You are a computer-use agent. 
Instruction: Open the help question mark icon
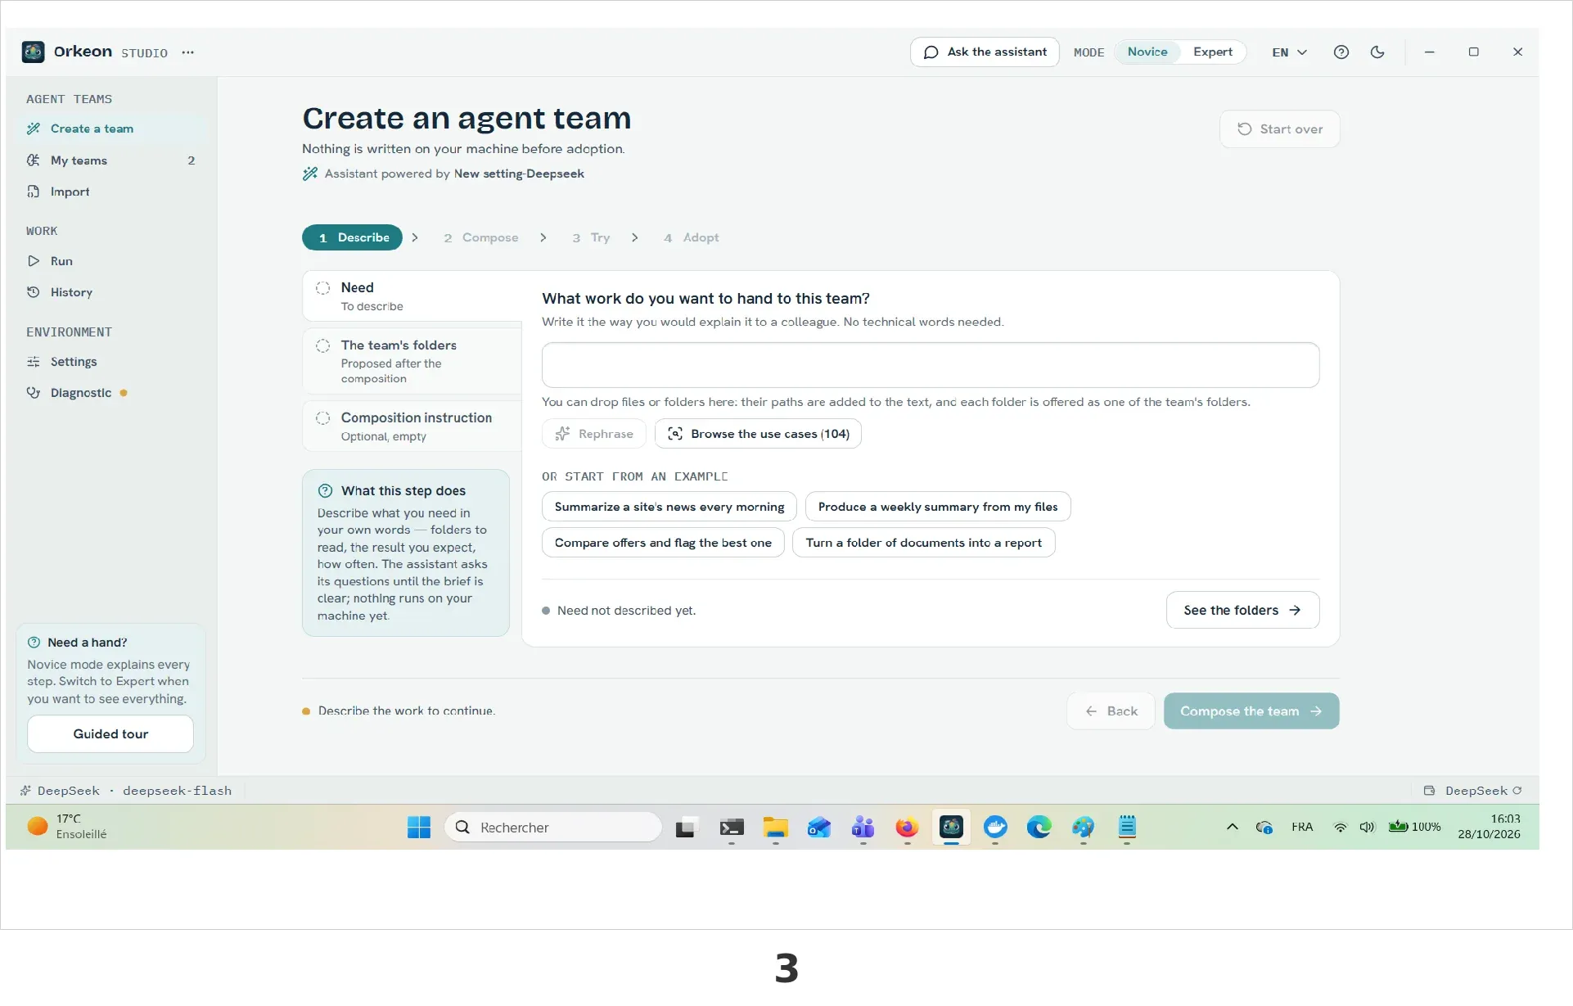coord(1341,52)
